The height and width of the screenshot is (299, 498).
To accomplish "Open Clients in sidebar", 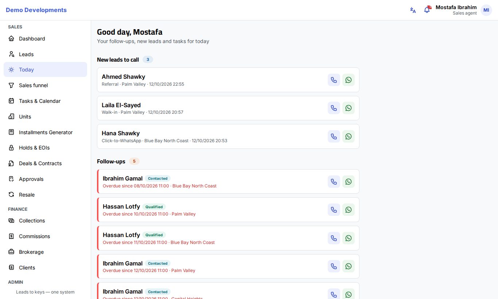I will click(46, 268).
